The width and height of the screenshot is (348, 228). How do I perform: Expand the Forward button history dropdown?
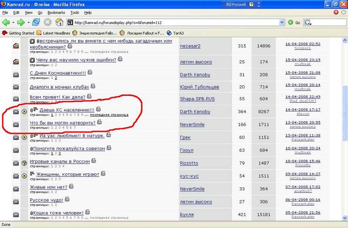pyautogui.click(x=28, y=23)
